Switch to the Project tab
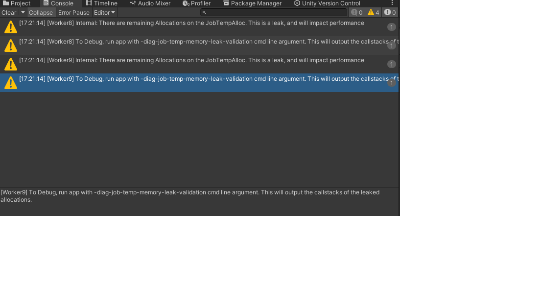This screenshot has width=542, height=305. click(x=20, y=3)
